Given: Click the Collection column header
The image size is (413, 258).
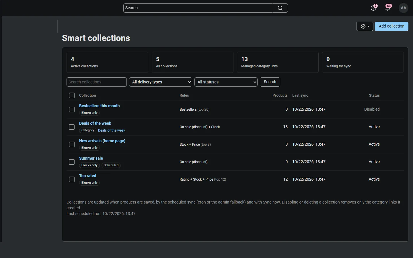Looking at the screenshot, I should pos(87,95).
